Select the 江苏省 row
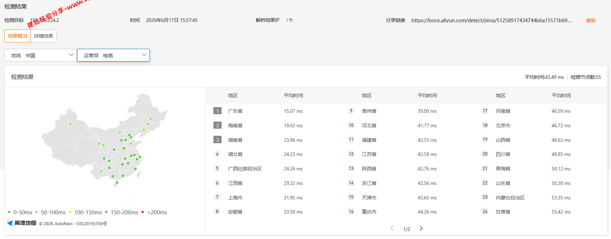 [x=406, y=154]
